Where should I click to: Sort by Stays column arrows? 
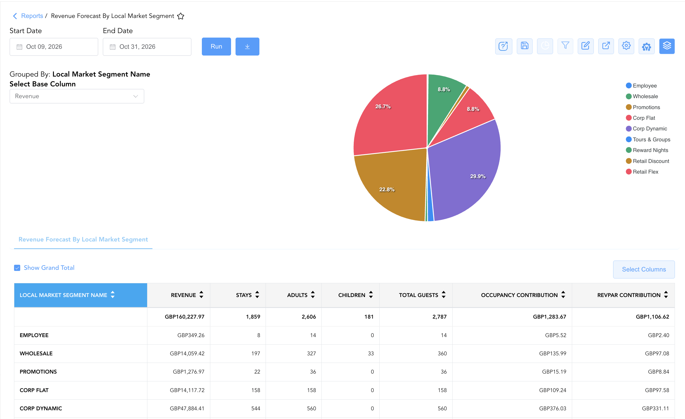coord(257,295)
